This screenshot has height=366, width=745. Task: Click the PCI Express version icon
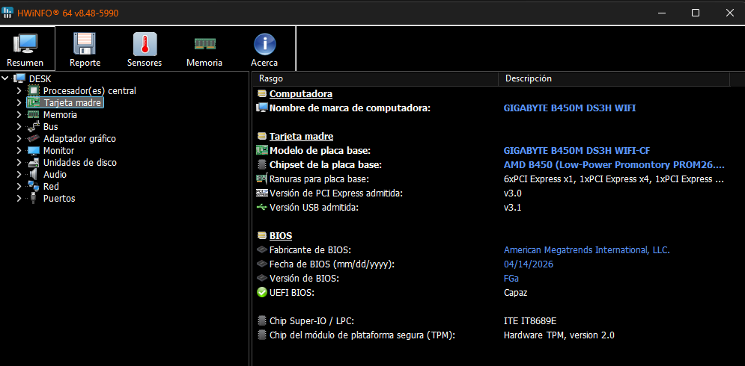tap(262, 193)
